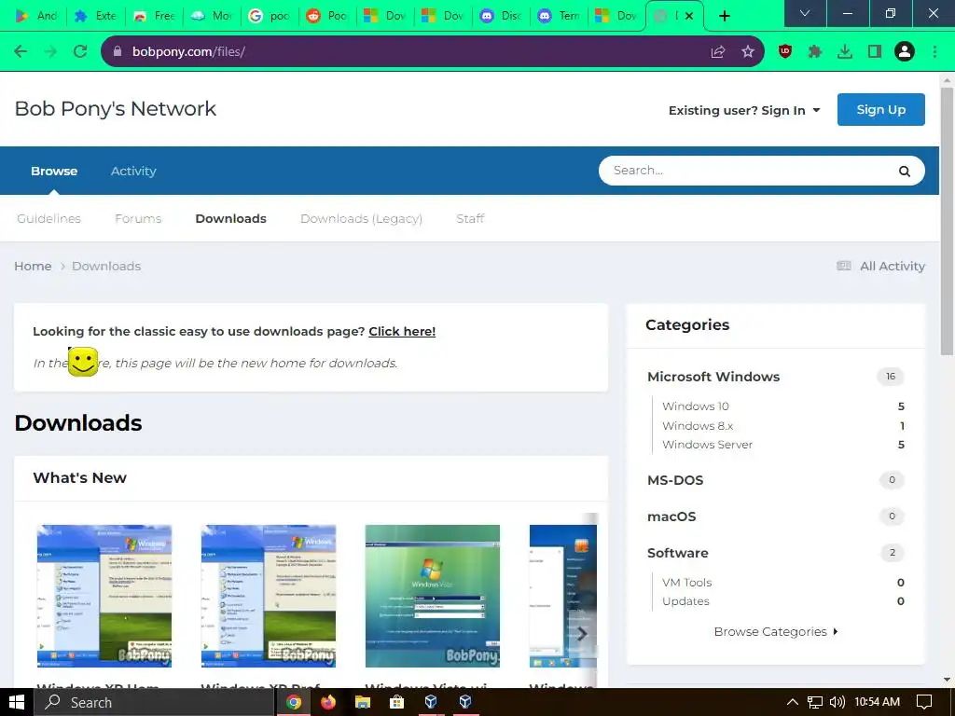Expand Existing user Sign In dropdown

click(744, 110)
